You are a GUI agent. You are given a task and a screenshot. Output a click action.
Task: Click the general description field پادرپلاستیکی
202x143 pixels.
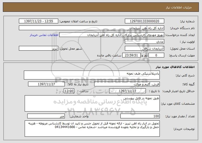click(x=92, y=75)
